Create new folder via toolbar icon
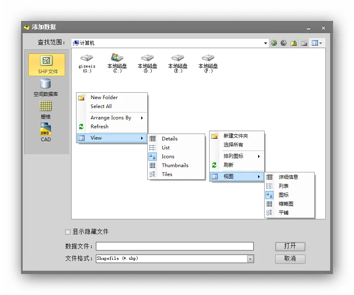 pyautogui.click(x=304, y=43)
